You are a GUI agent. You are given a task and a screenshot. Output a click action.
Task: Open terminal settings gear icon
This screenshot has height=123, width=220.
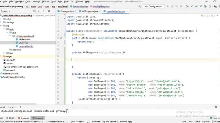(216, 107)
